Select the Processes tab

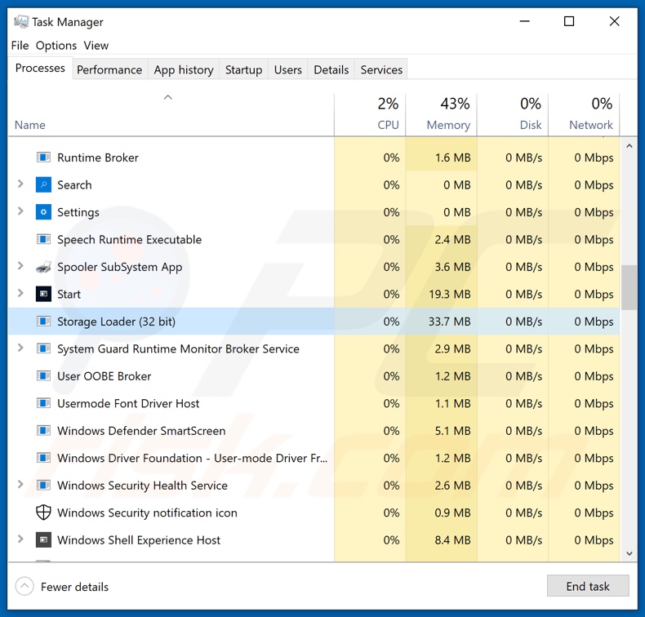point(40,69)
